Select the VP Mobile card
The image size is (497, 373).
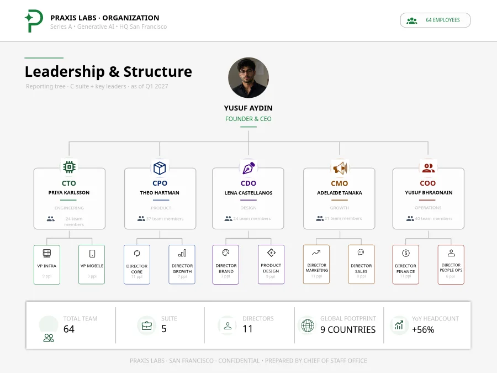[x=92, y=265]
